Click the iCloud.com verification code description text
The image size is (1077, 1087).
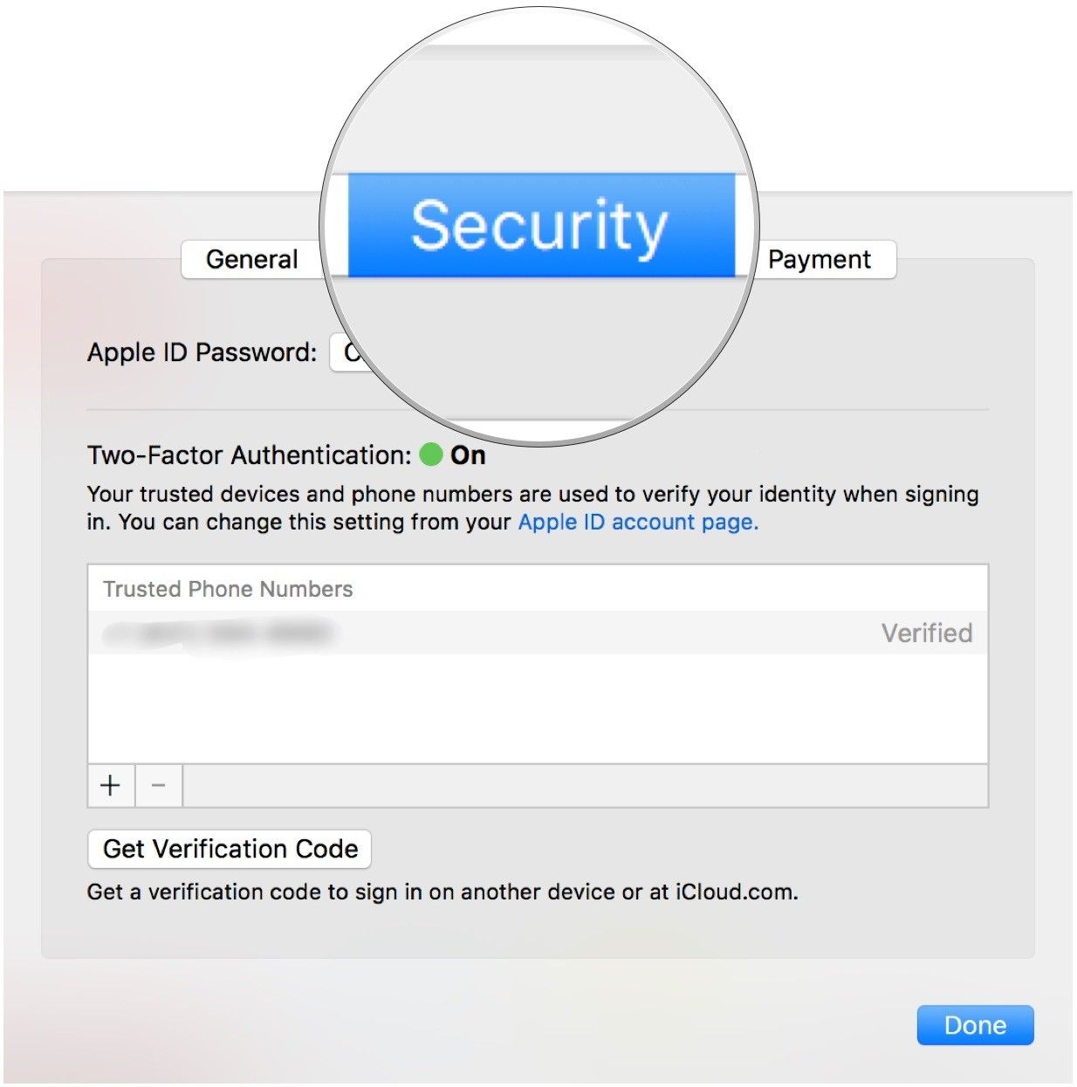(442, 892)
